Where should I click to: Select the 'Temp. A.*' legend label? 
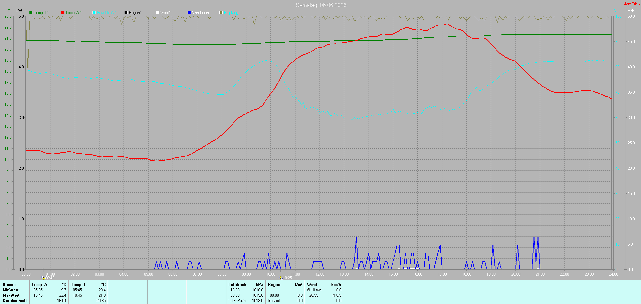[73, 13]
